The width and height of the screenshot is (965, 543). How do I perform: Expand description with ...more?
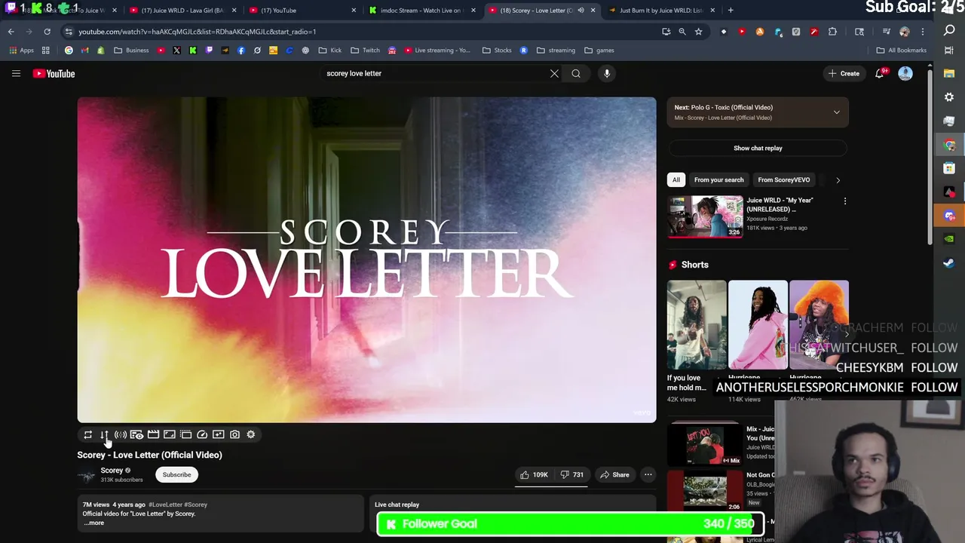(x=94, y=523)
